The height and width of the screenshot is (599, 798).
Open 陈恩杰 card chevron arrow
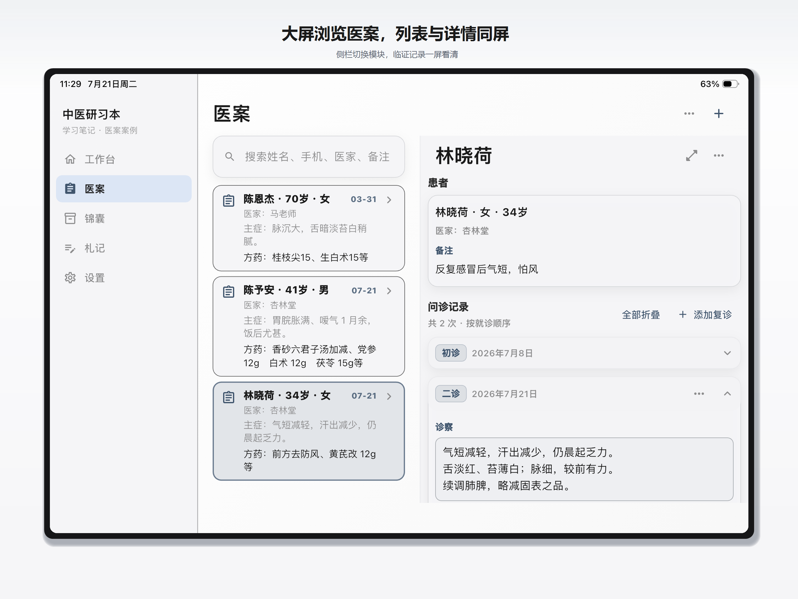click(389, 200)
